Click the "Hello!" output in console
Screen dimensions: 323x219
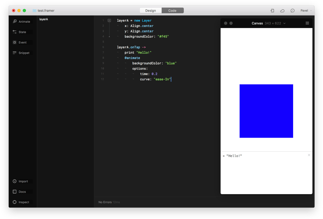[234, 156]
